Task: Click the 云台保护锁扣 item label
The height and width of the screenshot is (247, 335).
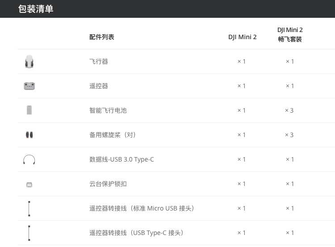Action: point(108,184)
